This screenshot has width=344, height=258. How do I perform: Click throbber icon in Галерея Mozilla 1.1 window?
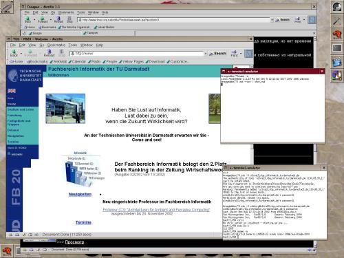point(312,20)
